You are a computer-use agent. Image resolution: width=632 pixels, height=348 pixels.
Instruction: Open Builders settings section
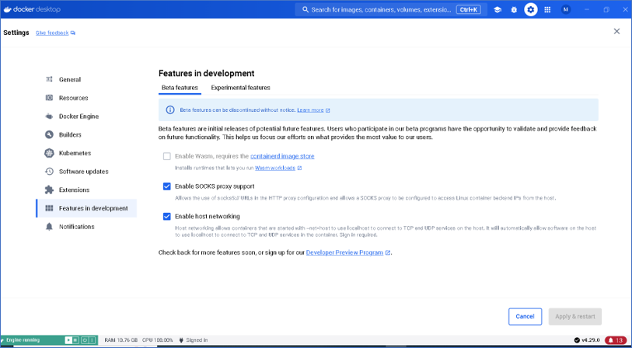86,134
